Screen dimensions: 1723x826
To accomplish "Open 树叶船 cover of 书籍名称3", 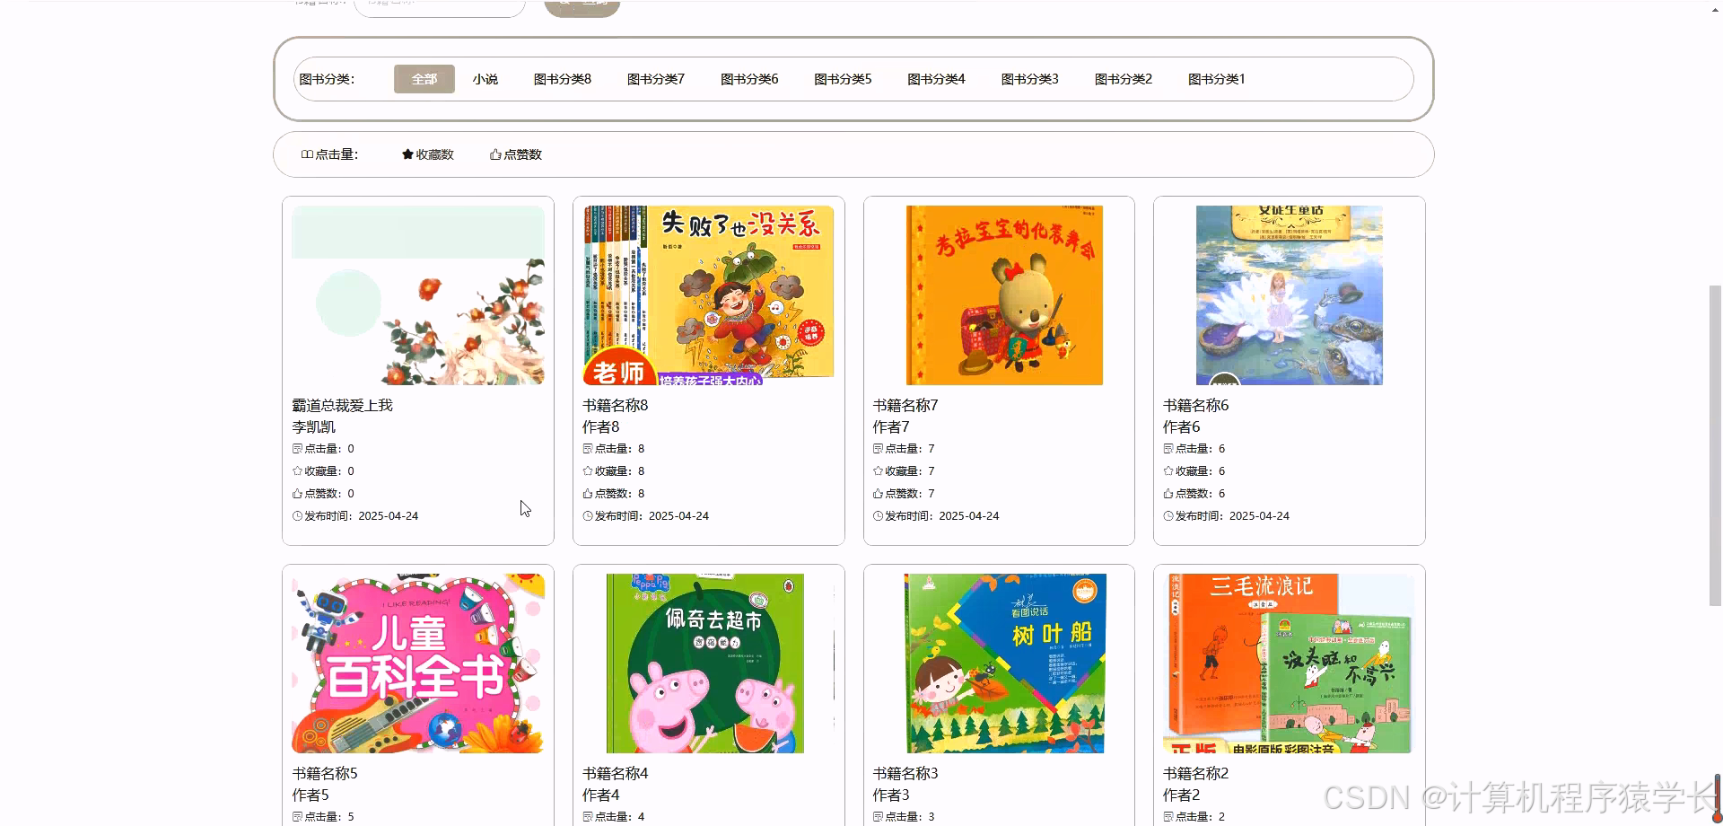I will pos(1005,663).
